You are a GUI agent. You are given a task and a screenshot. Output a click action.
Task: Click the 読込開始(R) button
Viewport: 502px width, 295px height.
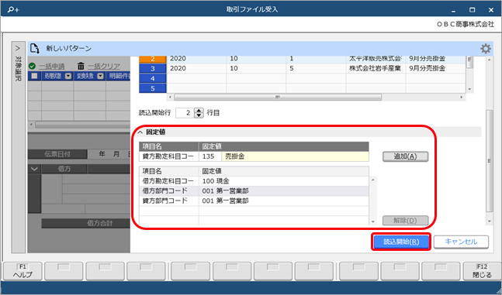[401, 242]
